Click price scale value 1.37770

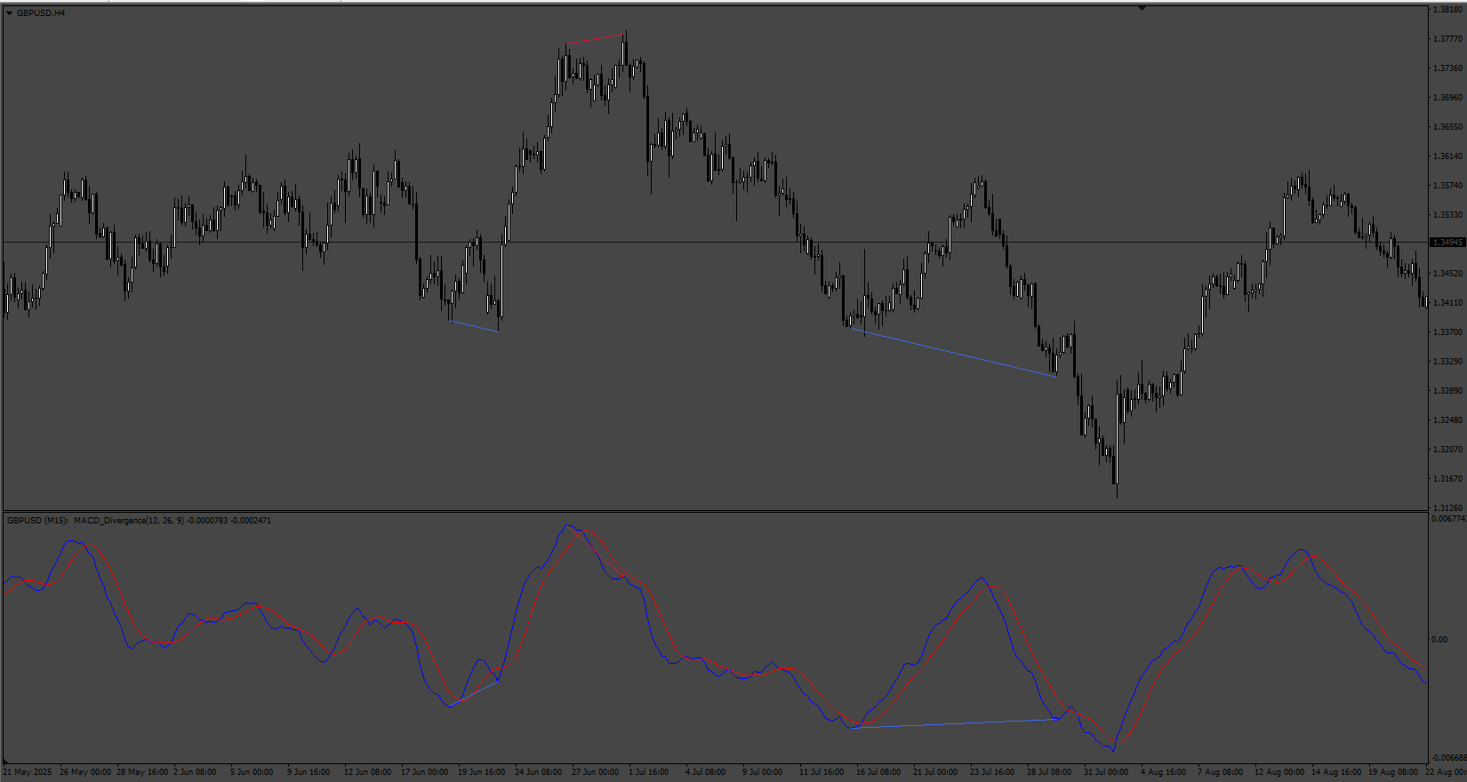tap(1448, 39)
